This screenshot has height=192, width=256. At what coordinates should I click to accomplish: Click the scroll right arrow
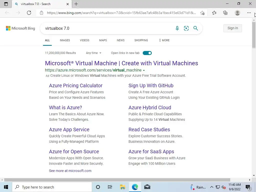250,180
